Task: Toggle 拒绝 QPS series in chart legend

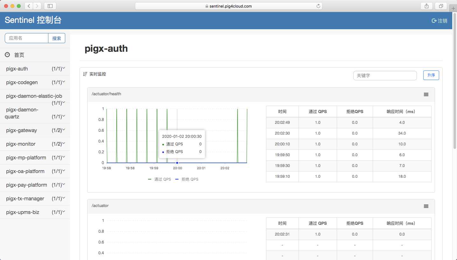Action: tap(186, 179)
